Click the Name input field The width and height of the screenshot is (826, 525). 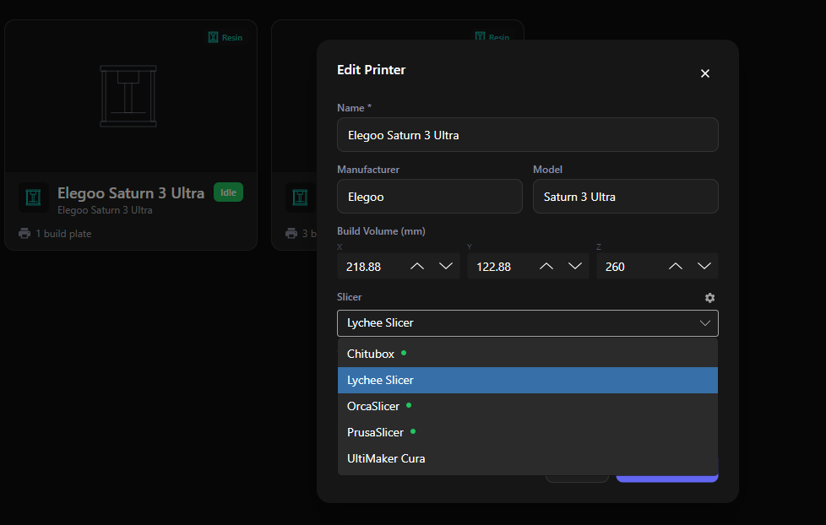[527, 135]
